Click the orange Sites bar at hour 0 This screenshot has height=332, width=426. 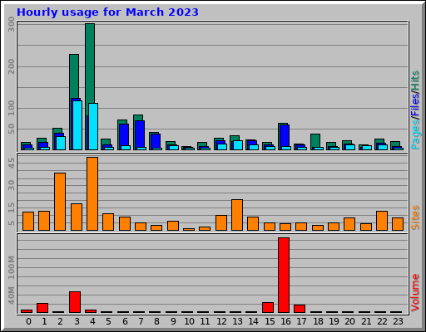click(x=28, y=221)
